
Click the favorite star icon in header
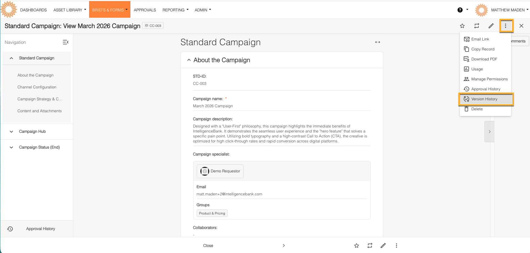[x=462, y=26]
